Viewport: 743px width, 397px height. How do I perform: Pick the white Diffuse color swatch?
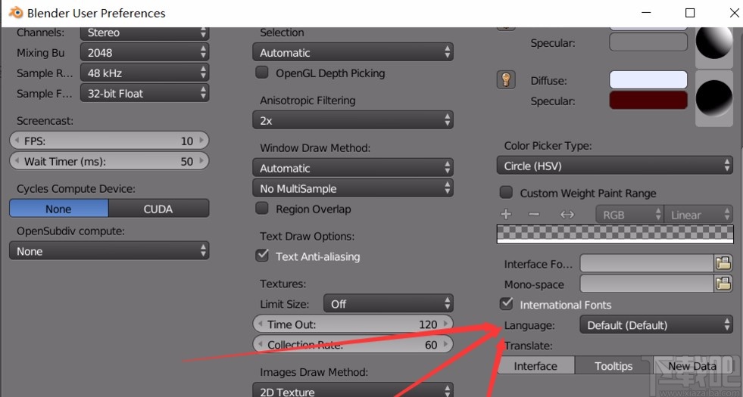tap(648, 80)
